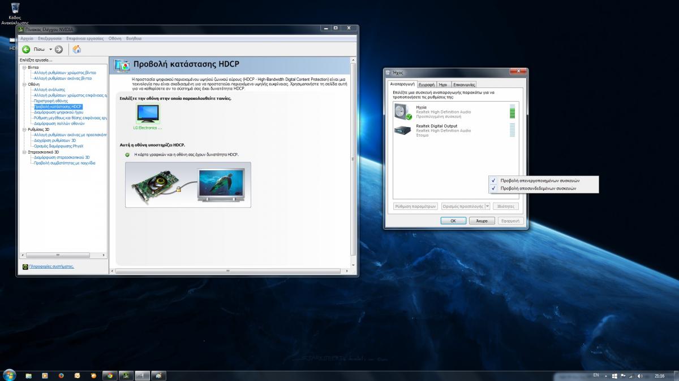Image resolution: width=679 pixels, height=381 pixels.
Task: Open the NVIDIA Control Panel home icon
Action: coord(76,49)
